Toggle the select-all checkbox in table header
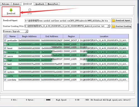This screenshot has width=139, height=107. click(x=5, y=36)
